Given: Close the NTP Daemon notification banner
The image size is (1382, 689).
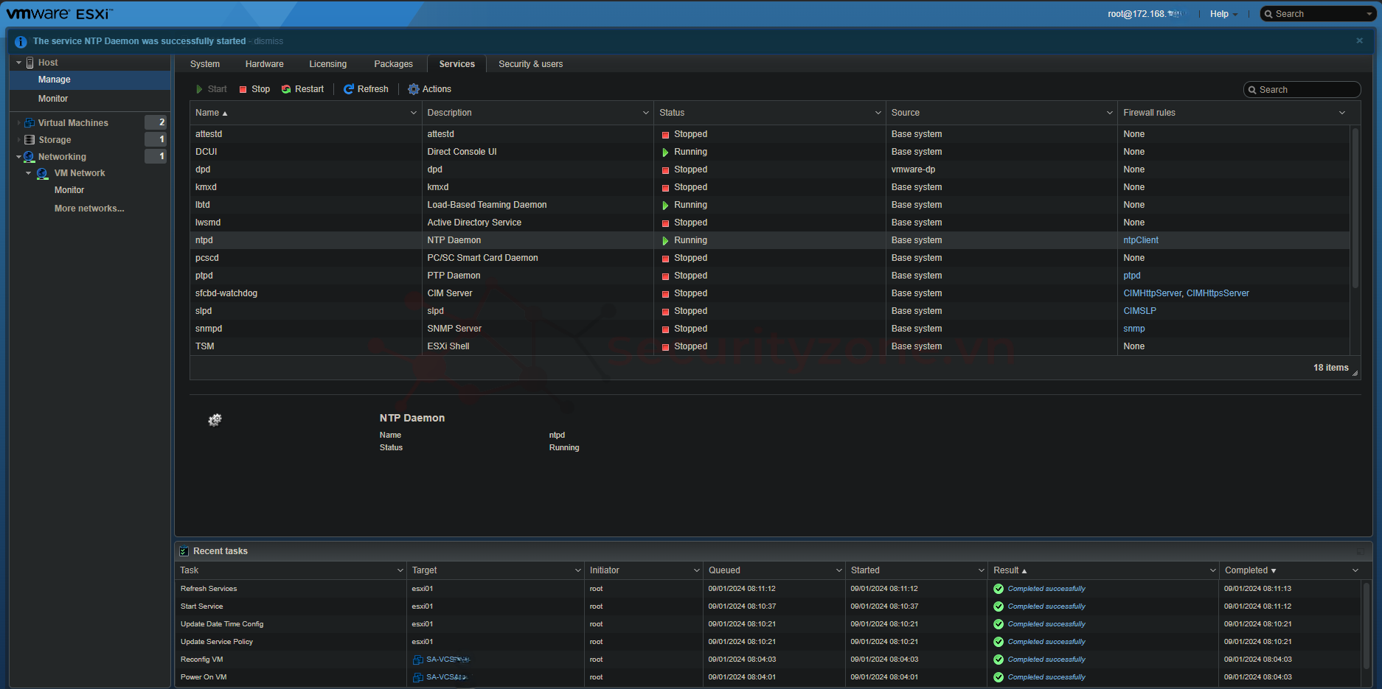Looking at the screenshot, I should point(1359,41).
